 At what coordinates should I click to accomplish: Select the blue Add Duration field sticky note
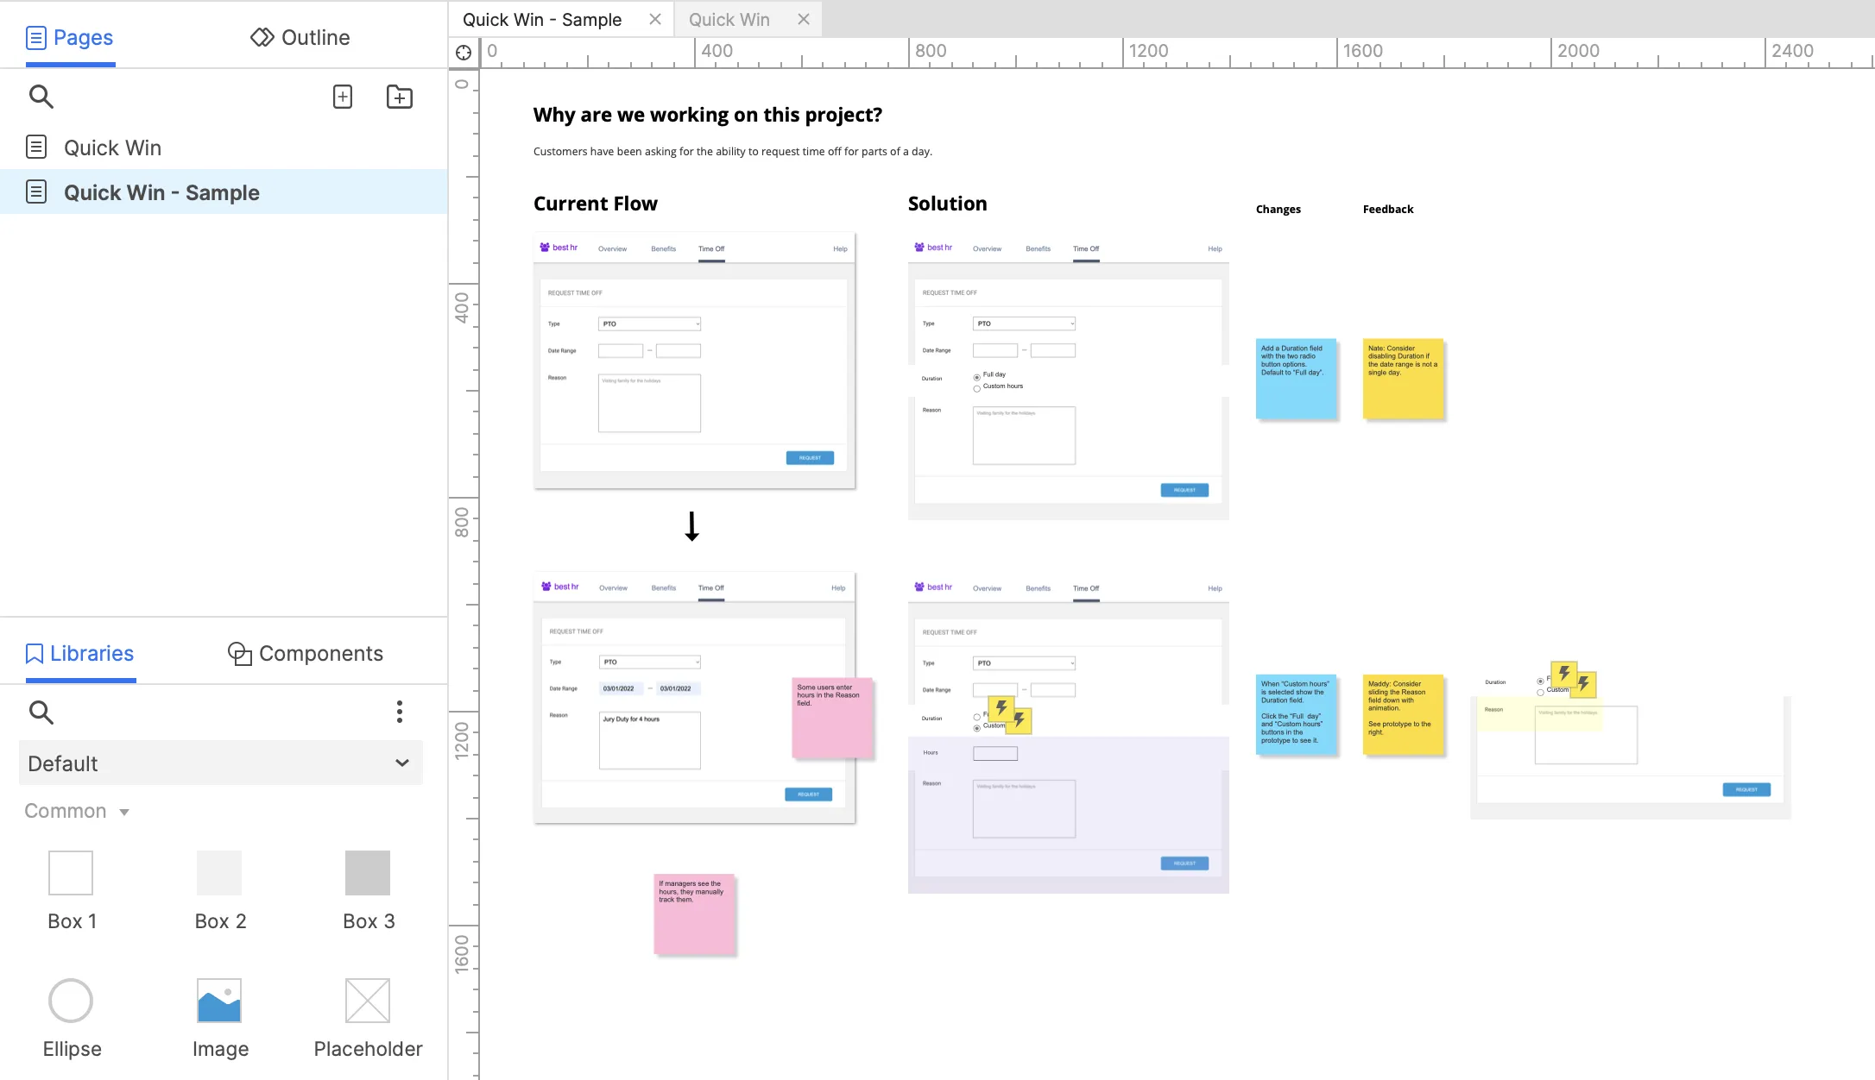(x=1297, y=380)
